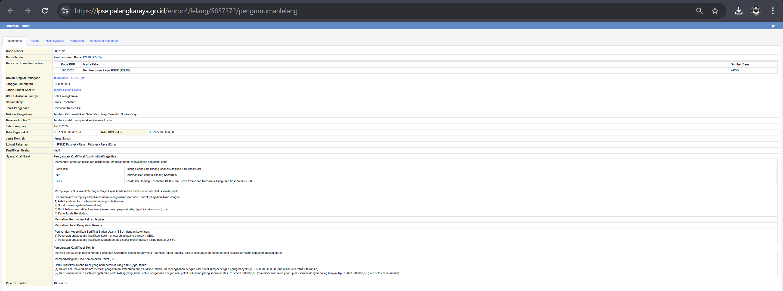783x291 pixels.
Task: Open the browser three-dot menu
Action: click(773, 11)
